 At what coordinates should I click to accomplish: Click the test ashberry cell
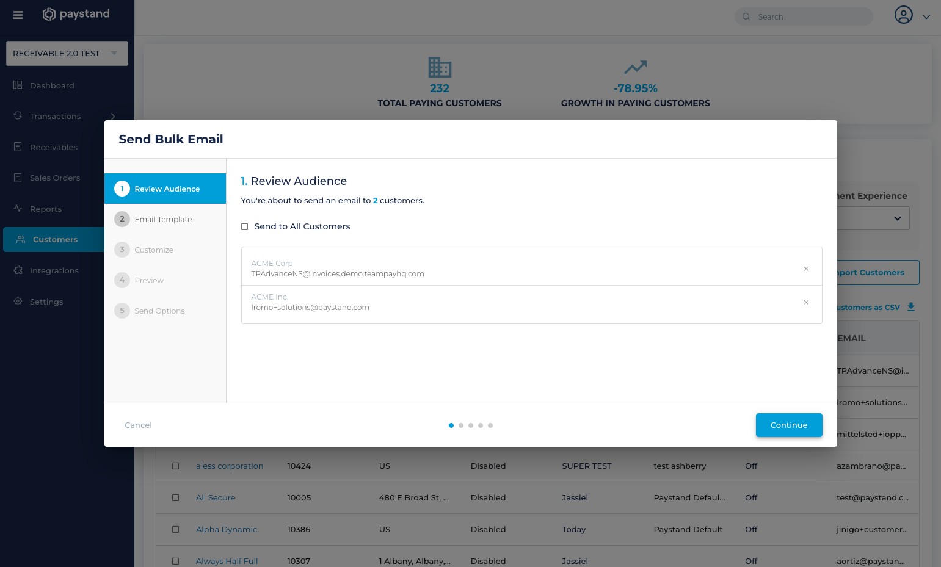pyautogui.click(x=680, y=466)
